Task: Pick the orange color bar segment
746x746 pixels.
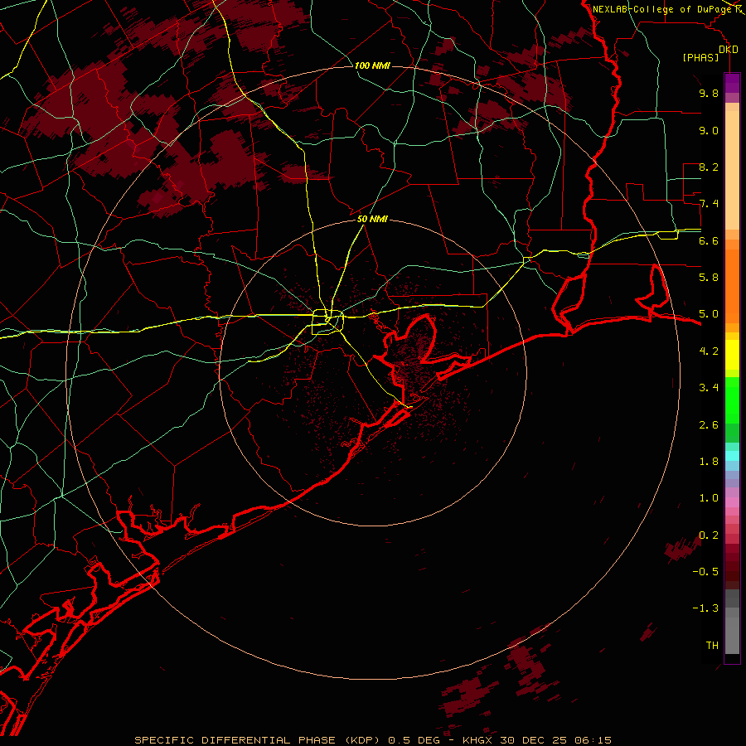Action: click(x=732, y=287)
